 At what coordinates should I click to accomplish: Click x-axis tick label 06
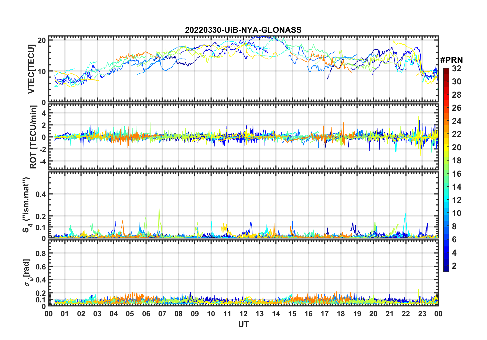click(146, 314)
